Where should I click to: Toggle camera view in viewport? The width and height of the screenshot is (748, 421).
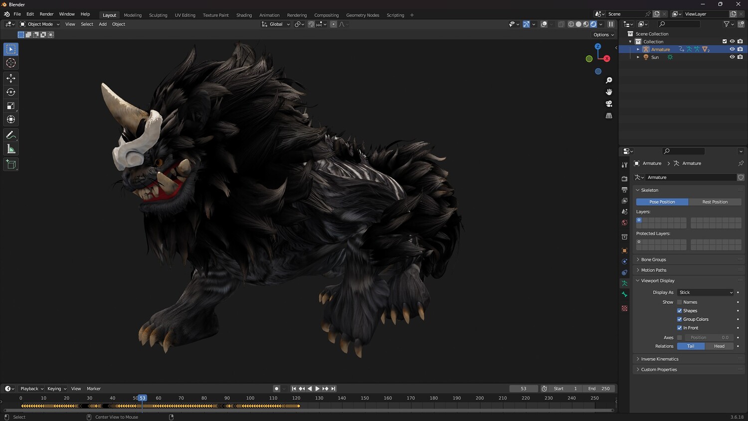pyautogui.click(x=609, y=104)
